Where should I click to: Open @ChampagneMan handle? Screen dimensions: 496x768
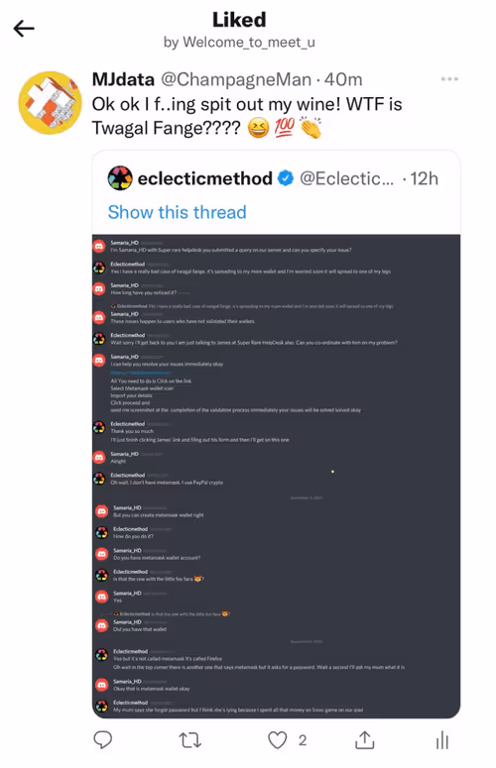tap(236, 79)
